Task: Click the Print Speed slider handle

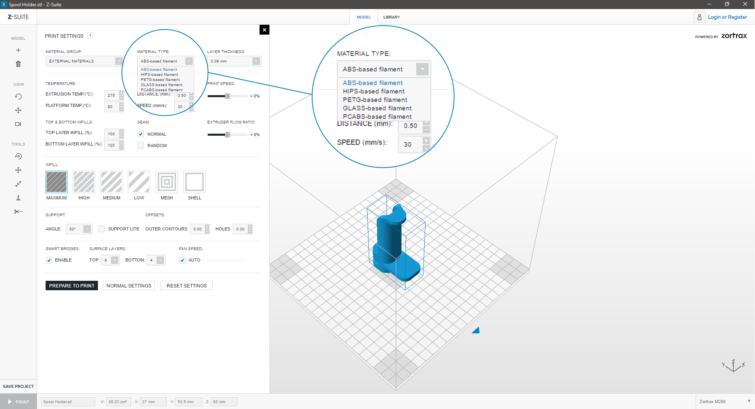Action: 227,96
